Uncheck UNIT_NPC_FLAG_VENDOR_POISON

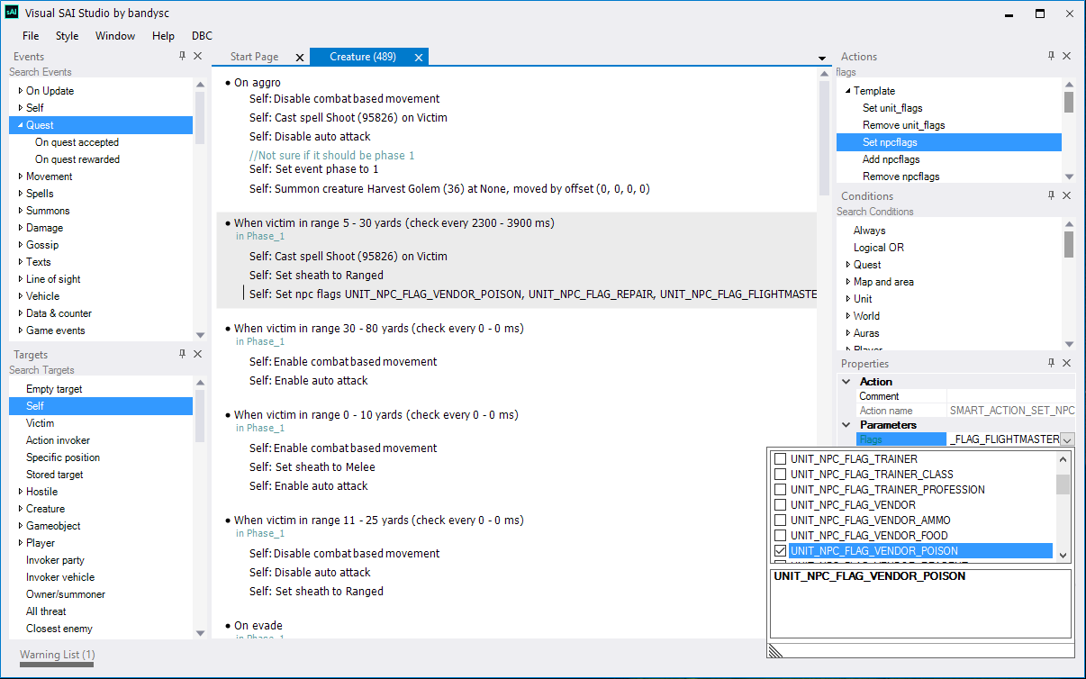(x=780, y=550)
